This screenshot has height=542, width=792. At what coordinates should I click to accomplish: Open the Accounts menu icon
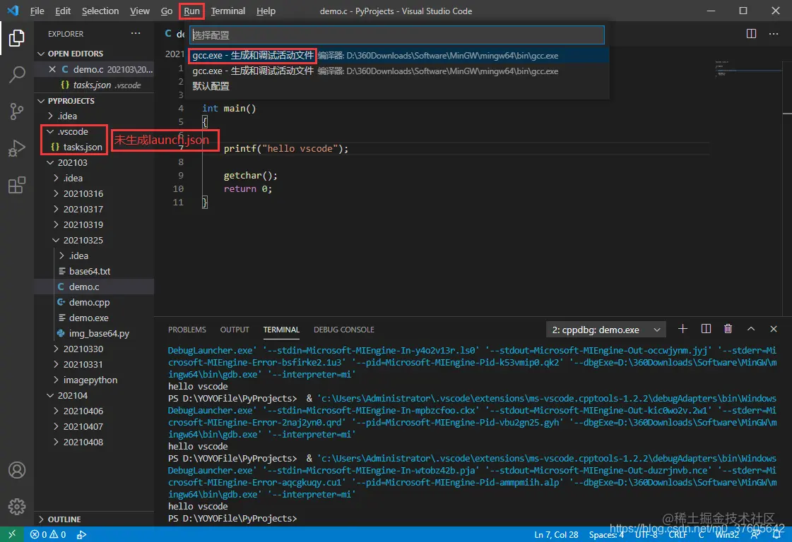(17, 470)
